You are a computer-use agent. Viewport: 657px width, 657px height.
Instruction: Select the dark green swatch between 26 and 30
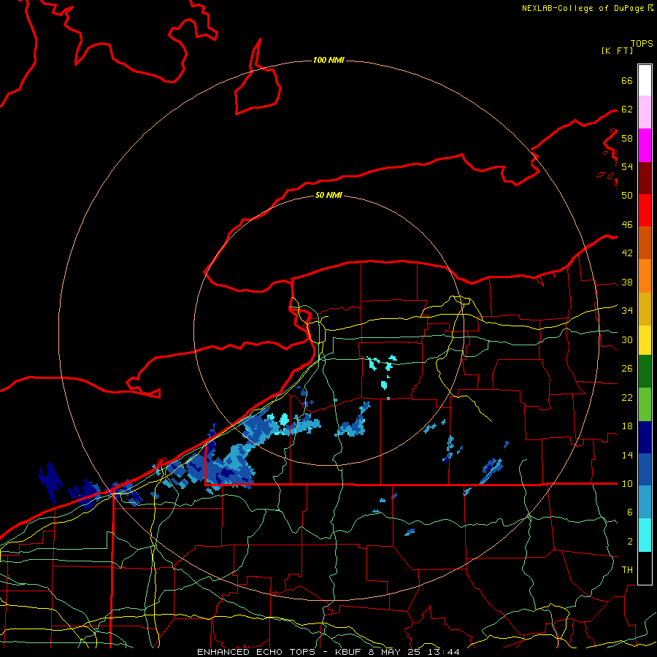[x=645, y=372]
